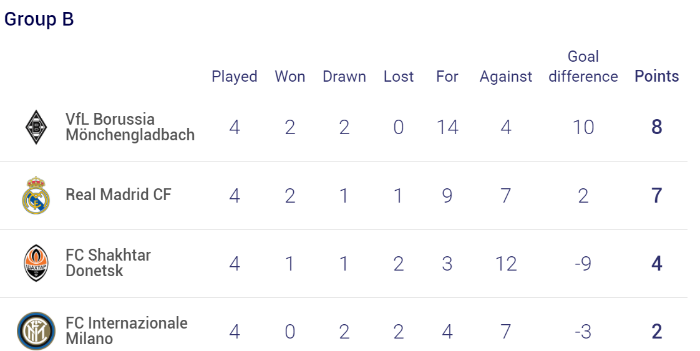700x351 pixels.
Task: Select FC Internazionale Milano team name
Action: click(127, 330)
